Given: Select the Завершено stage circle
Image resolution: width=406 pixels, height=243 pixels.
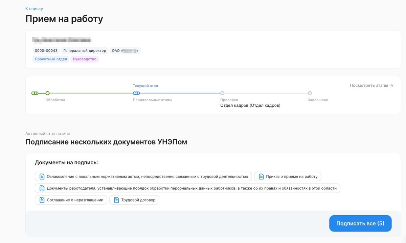Looking at the screenshot, I should coord(310,93).
